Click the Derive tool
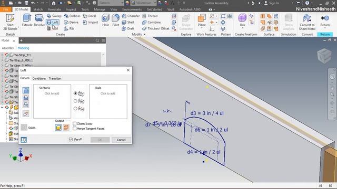 coord(72,22)
